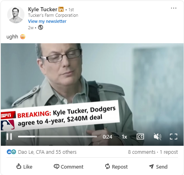The image size is (184, 175).
Task: Open the three-dot post options menu
Action: click(174, 8)
